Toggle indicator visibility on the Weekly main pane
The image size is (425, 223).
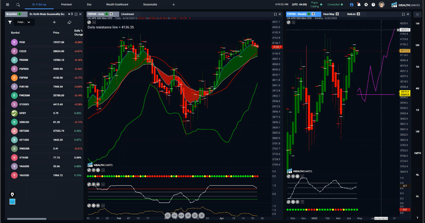click(288, 22)
